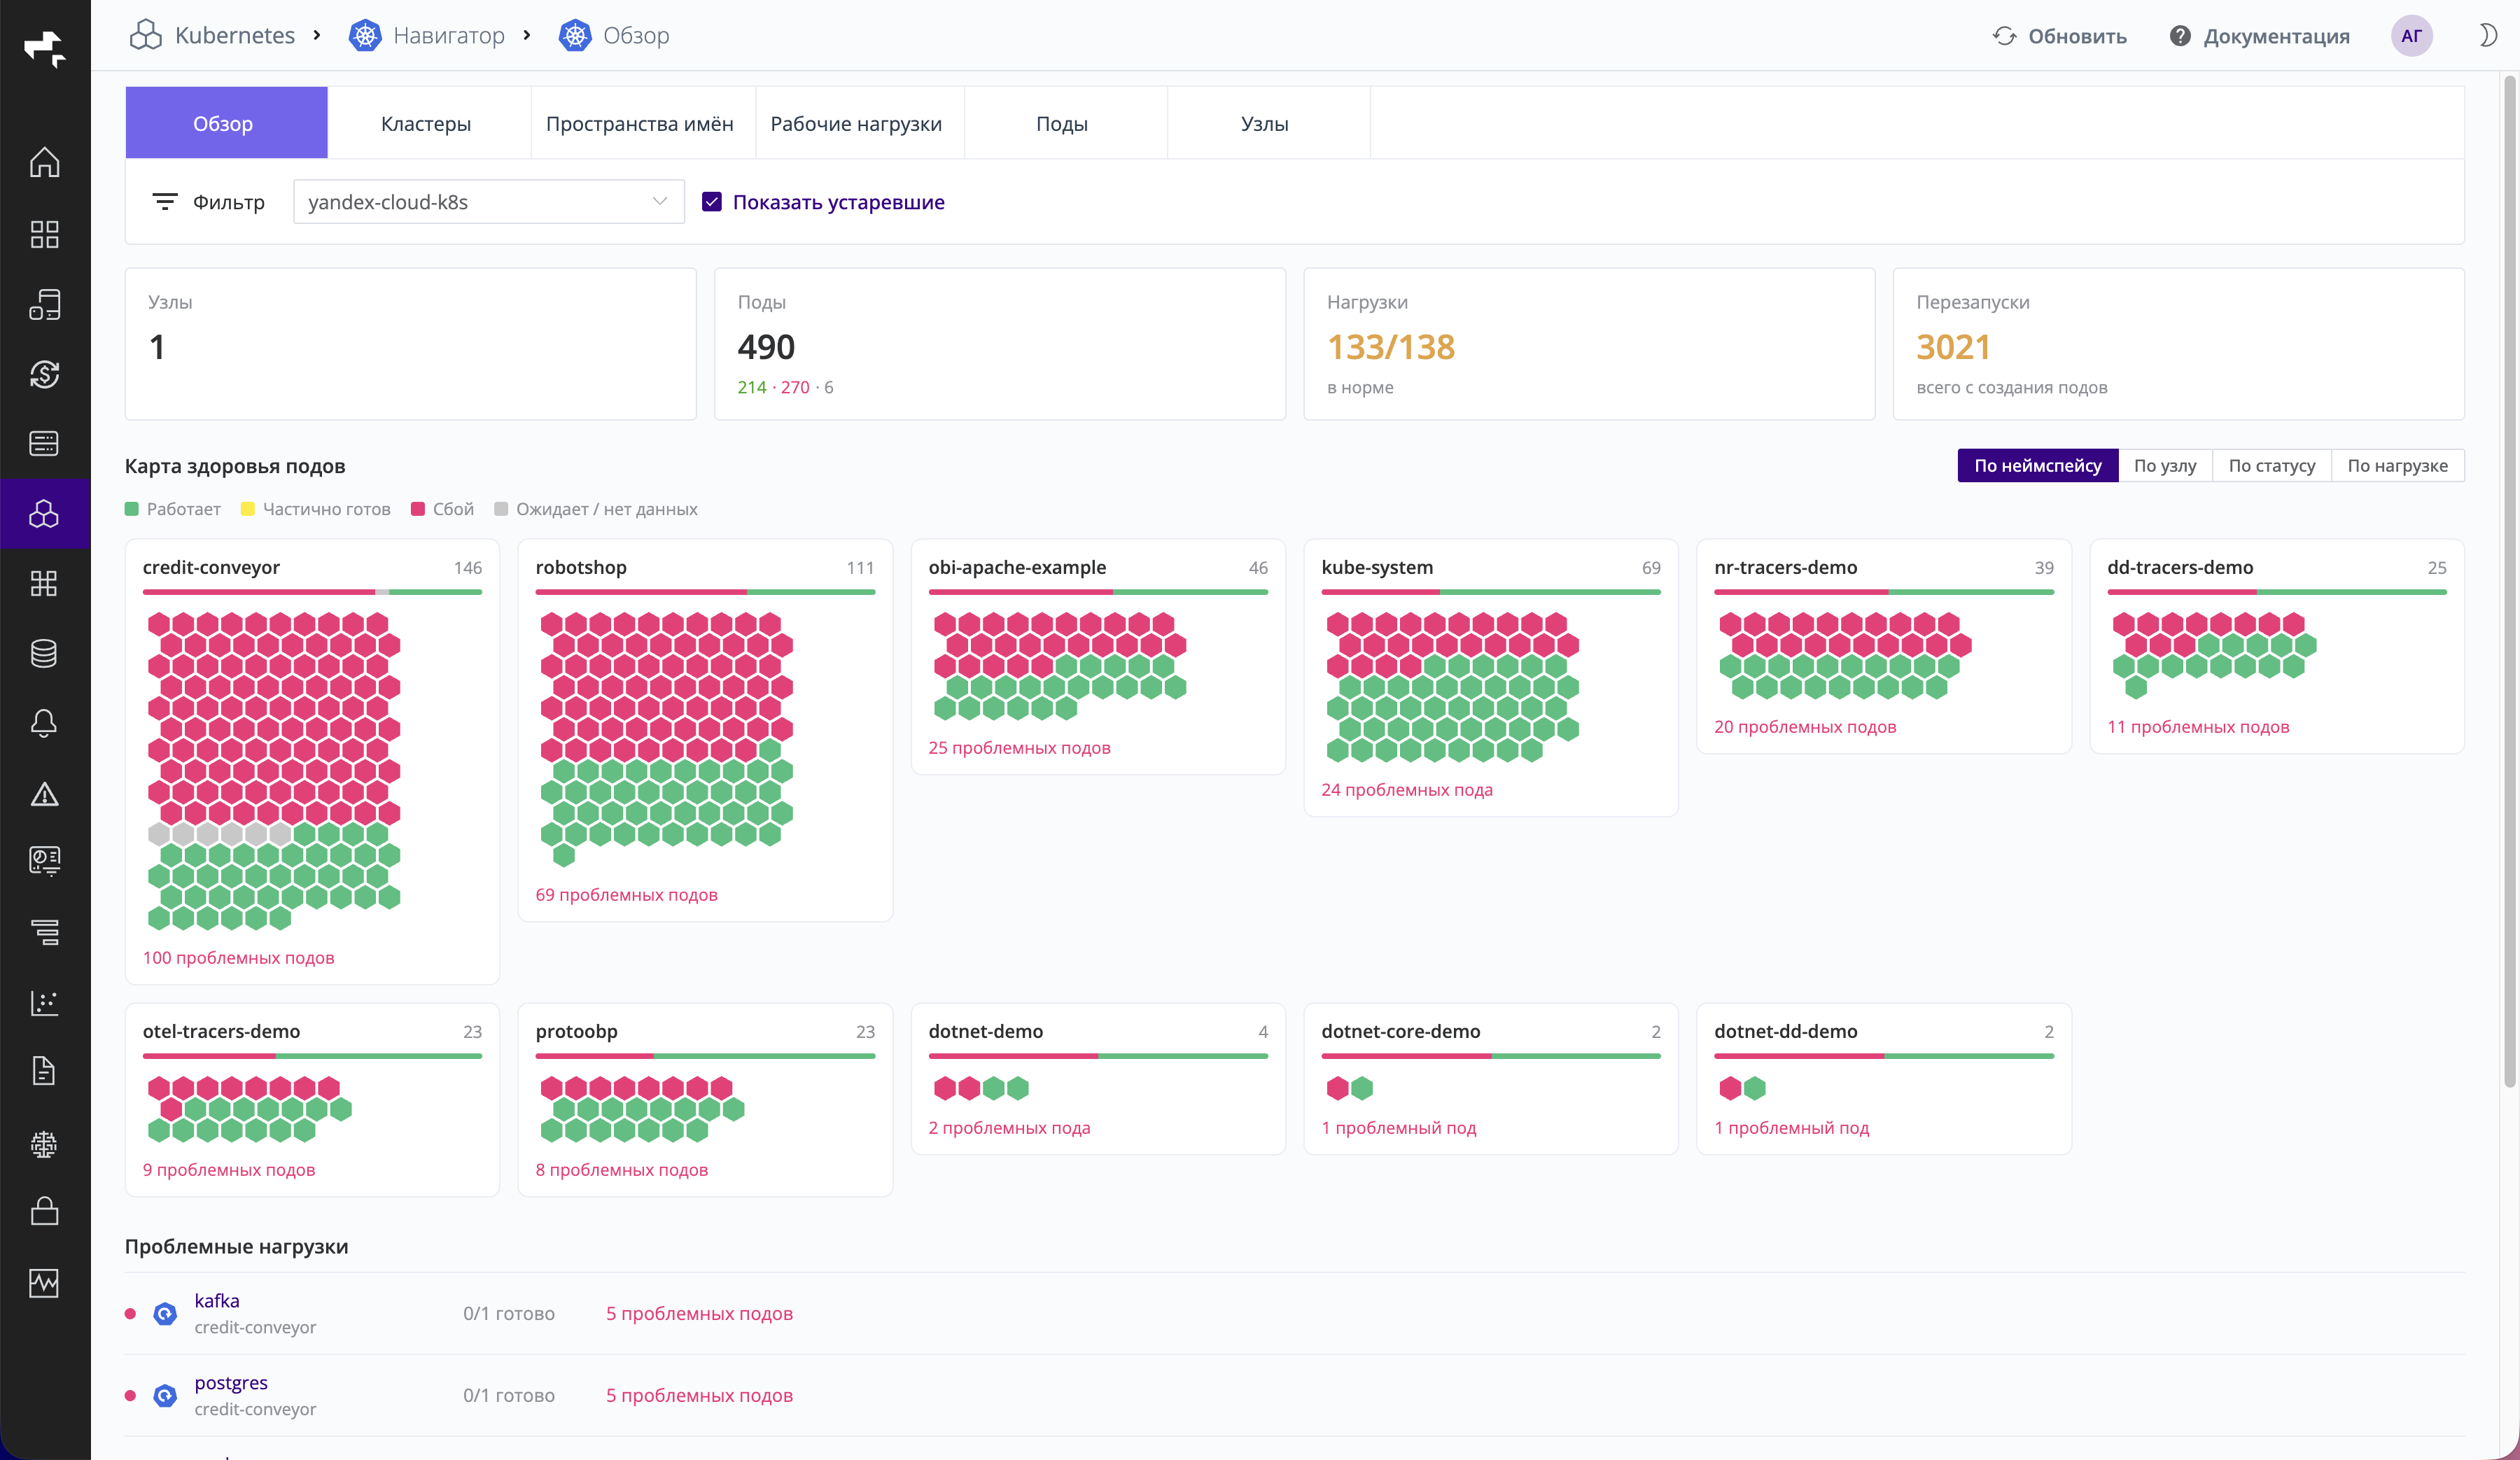This screenshot has height=1460, width=2520.
Task: Open the stacked bars traces icon in sidebar
Action: 44,932
